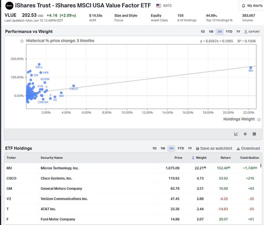Click the US flag BATS icon

click(x=159, y=5)
